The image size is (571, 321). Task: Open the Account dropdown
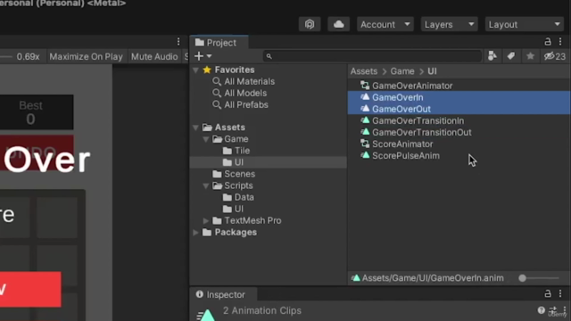point(385,24)
